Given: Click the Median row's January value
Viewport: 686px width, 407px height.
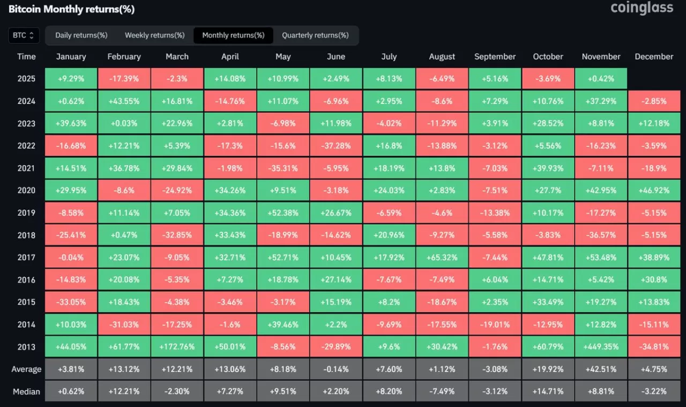Looking at the screenshot, I should point(71,391).
